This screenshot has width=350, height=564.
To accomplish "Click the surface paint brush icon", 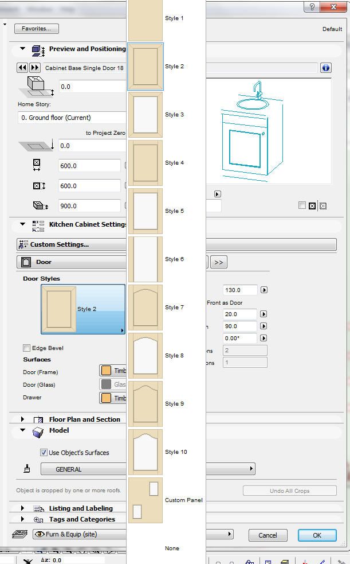I will click(27, 468).
